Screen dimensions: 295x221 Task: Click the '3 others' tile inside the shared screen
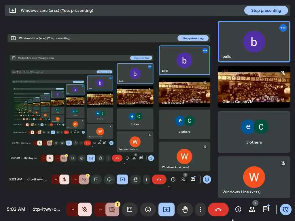point(184,124)
